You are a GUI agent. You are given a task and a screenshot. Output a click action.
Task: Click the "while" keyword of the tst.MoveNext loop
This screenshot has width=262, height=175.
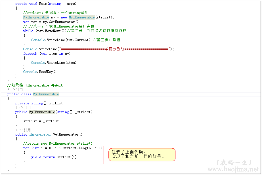pos(28,31)
